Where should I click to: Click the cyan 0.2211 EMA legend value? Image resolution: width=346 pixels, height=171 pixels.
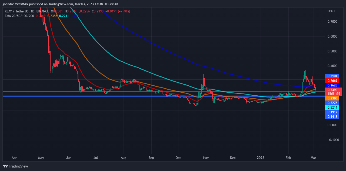click(x=64, y=16)
